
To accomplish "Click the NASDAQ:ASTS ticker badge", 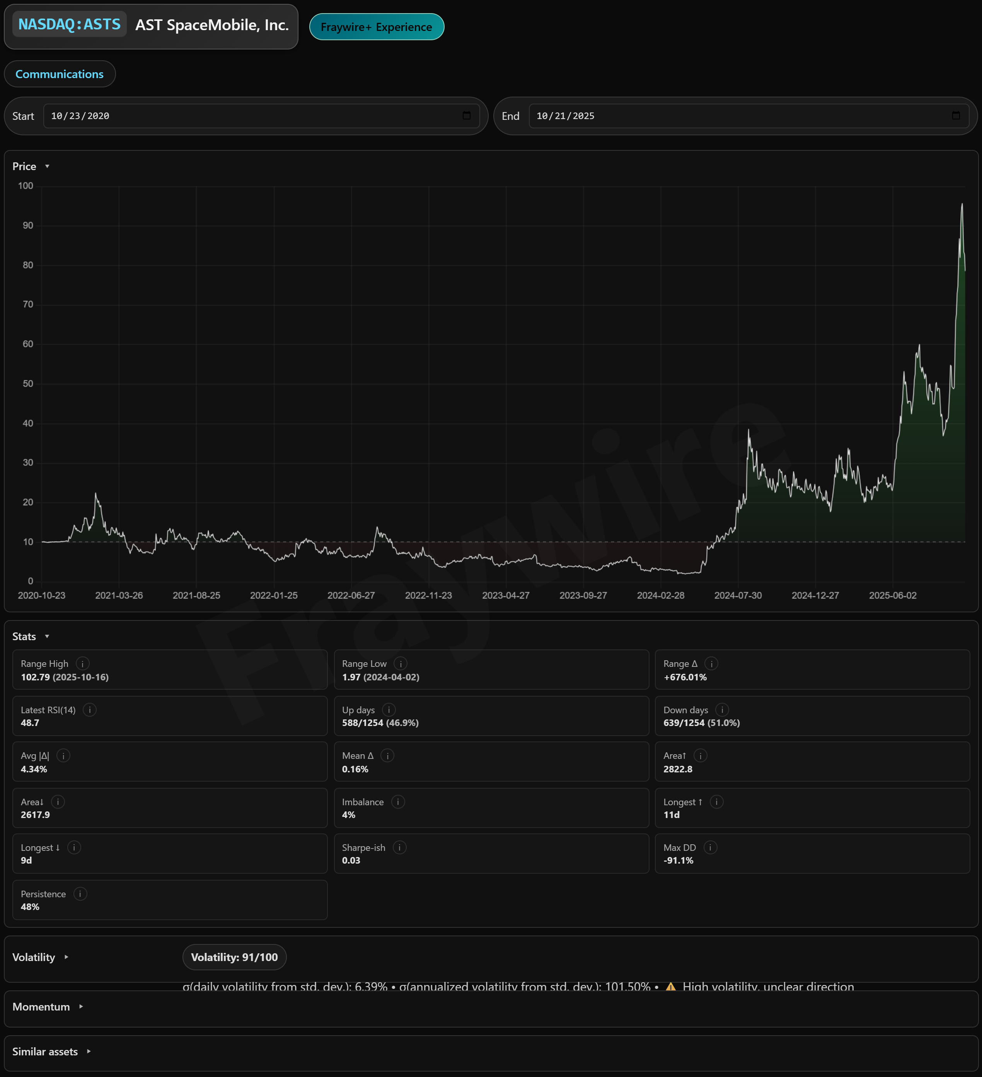I will (70, 25).
